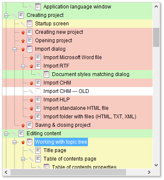The height and width of the screenshot is (180, 164).
Task: Select the Import CHM topic
Action: (x=57, y=83)
